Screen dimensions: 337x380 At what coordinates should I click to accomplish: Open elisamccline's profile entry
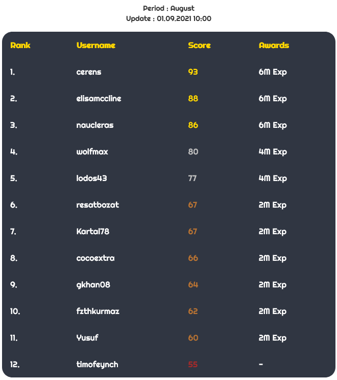pyautogui.click(x=99, y=98)
